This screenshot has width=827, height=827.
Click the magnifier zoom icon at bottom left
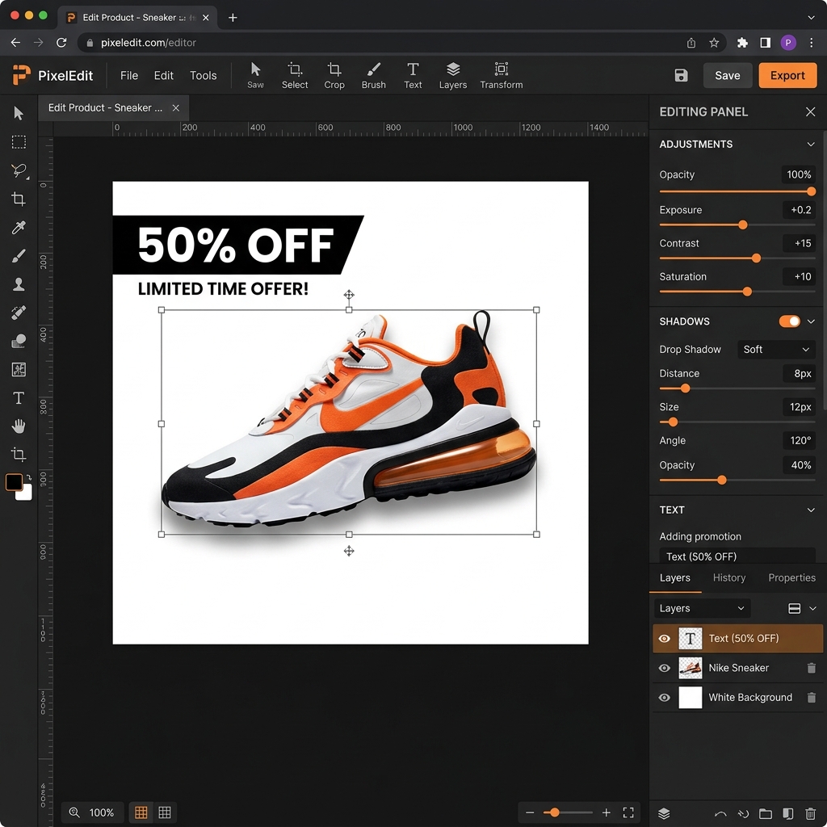point(74,812)
